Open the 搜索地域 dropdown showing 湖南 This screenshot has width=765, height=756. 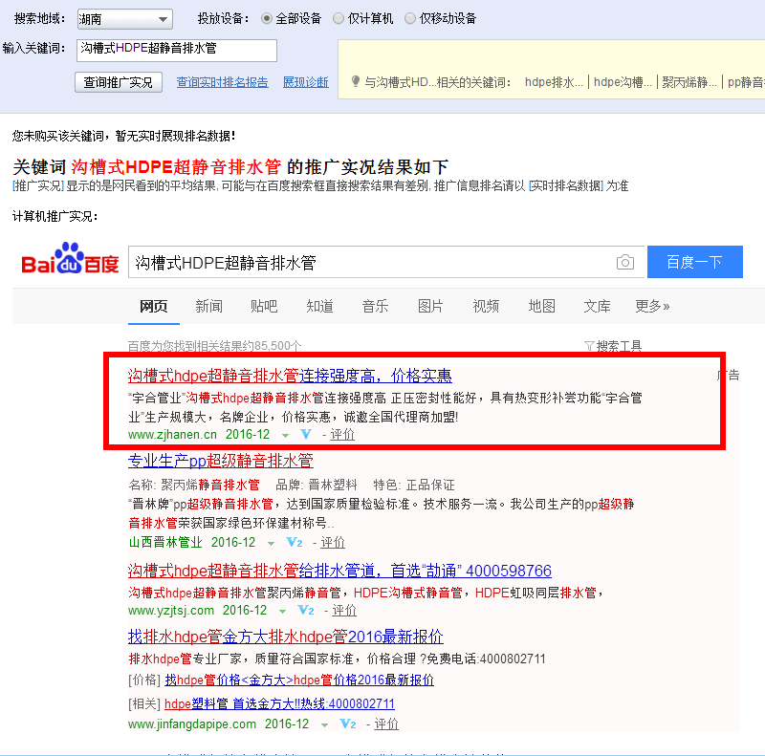(x=125, y=19)
